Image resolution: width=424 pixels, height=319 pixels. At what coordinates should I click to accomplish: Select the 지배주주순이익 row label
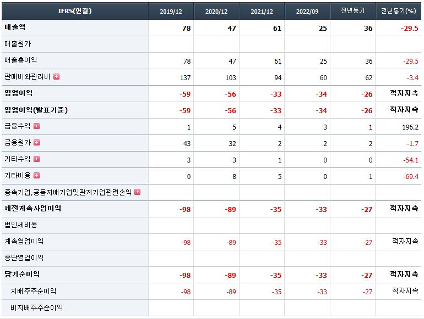point(34,291)
